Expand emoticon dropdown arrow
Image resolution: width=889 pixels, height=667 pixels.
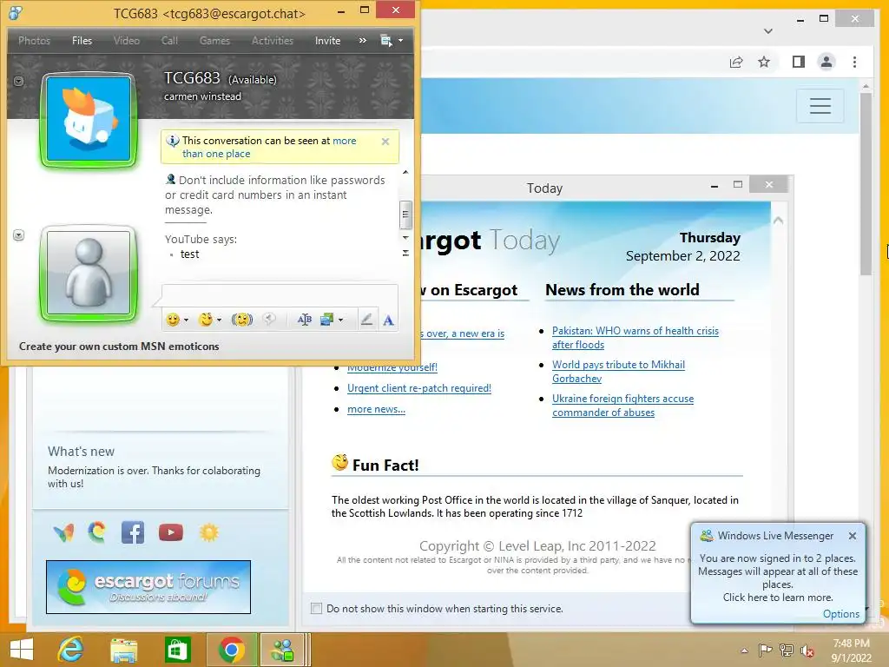[186, 320]
